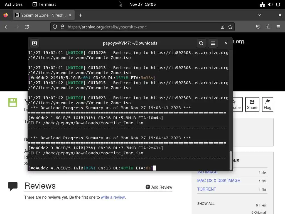Click the 75% progress summary line
Image resolution: width=285 pixels, height=214 pixels.
(96, 148)
